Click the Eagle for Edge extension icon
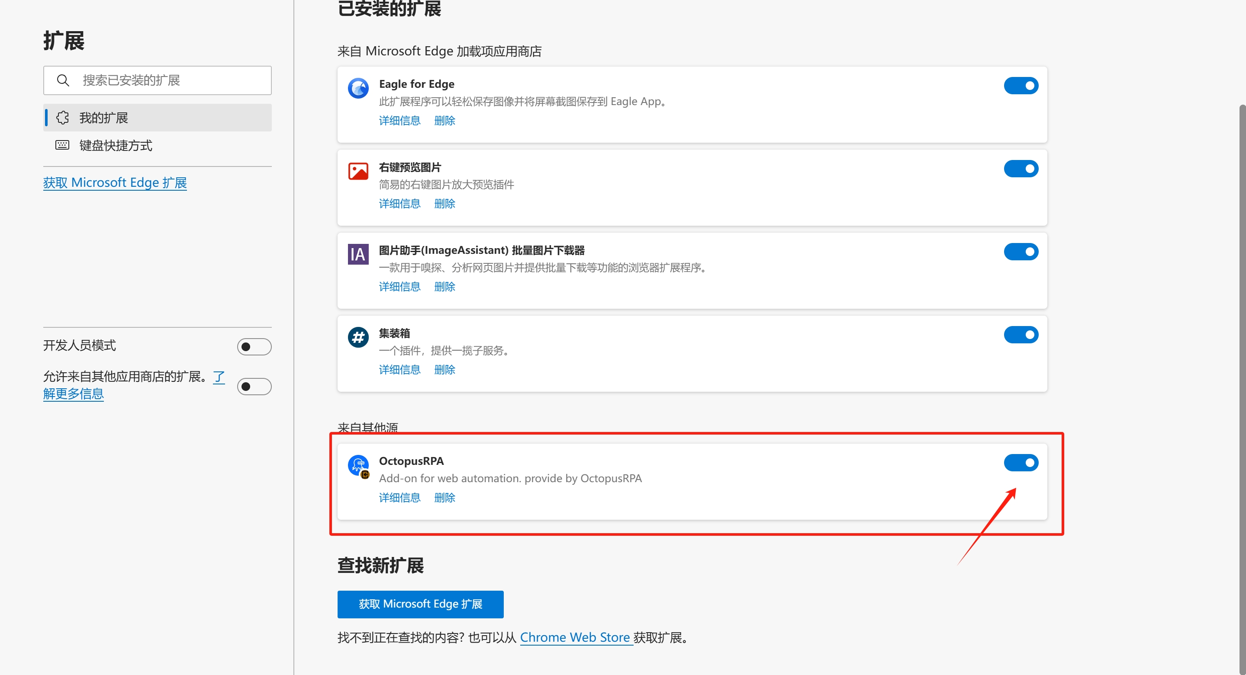 (358, 88)
